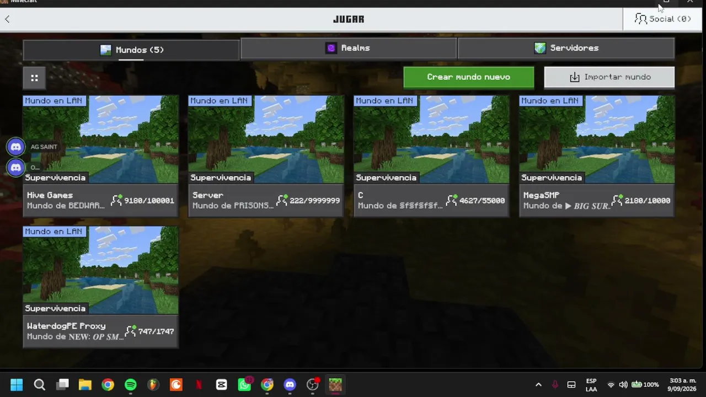Image resolution: width=706 pixels, height=397 pixels.
Task: Click player count 747/1747
Action: 156,332
